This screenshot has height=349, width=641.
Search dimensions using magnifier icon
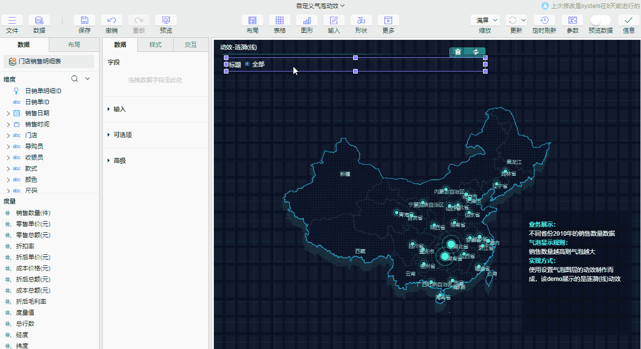(74, 79)
